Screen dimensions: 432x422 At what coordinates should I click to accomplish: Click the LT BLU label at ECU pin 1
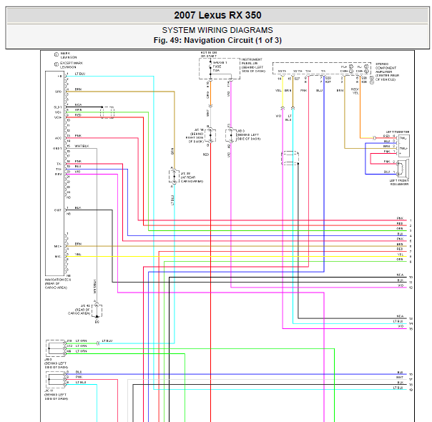click(x=80, y=74)
